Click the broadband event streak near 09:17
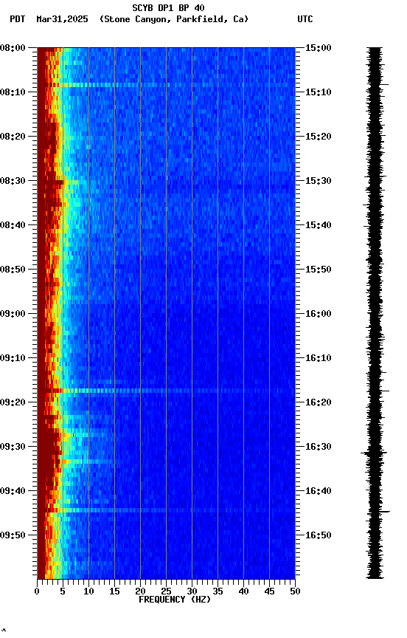 point(166,391)
